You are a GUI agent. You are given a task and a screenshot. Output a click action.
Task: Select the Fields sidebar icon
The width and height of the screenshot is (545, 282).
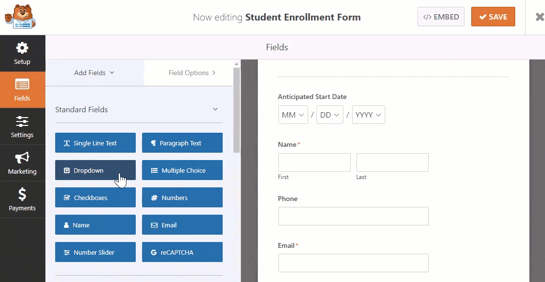pyautogui.click(x=22, y=90)
